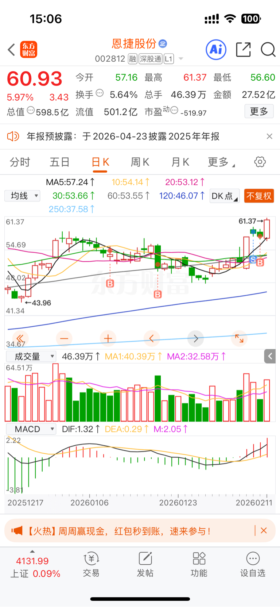Tap the 恩捷股份 stock title

[134, 44]
